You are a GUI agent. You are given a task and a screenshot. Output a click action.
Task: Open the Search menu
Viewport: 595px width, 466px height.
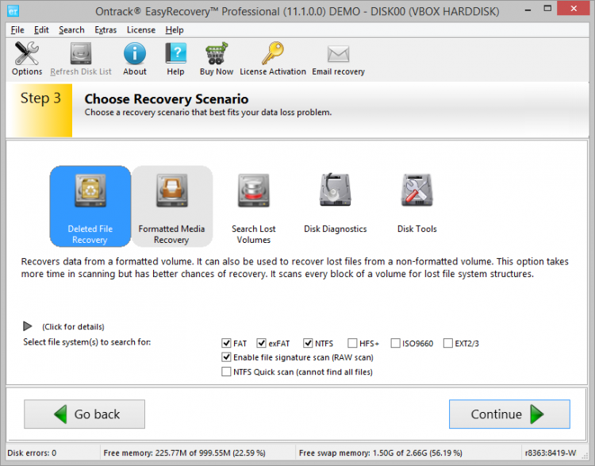pyautogui.click(x=71, y=30)
